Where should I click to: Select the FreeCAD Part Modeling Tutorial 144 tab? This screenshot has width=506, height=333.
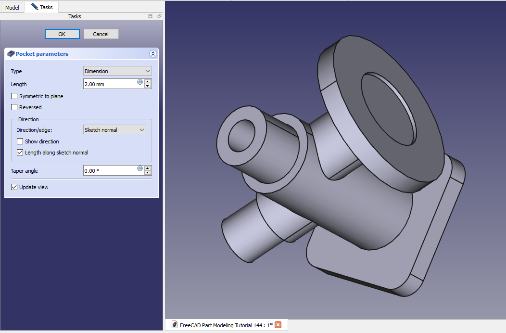click(225, 325)
